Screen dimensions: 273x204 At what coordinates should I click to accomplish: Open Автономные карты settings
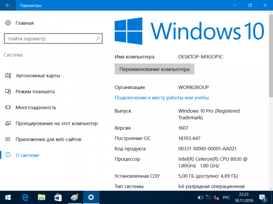(38, 75)
